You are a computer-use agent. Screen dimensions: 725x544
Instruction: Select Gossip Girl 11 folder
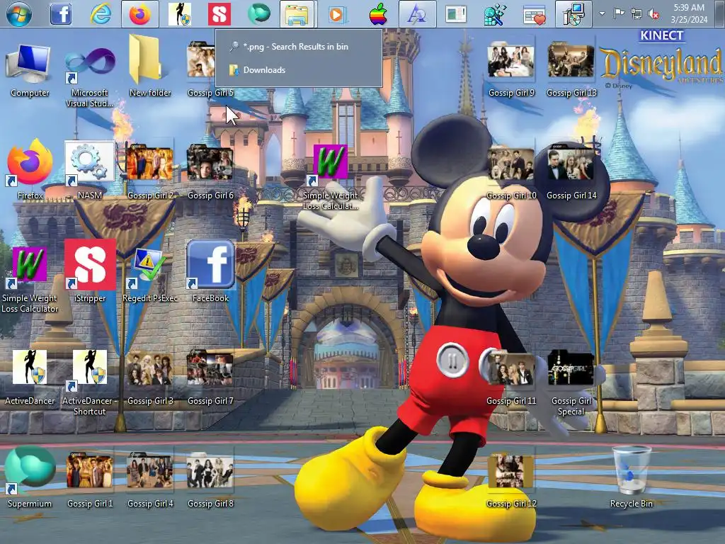tap(511, 378)
